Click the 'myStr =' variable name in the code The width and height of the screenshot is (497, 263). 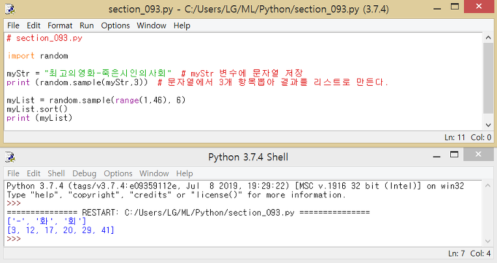click(18, 73)
